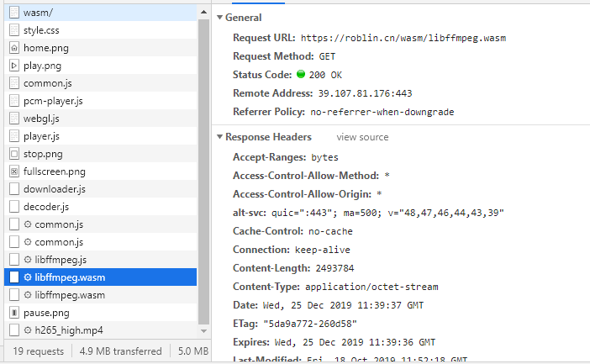The width and height of the screenshot is (590, 364).
Task: Select the pcm-player.js request
Action: pyautogui.click(x=53, y=101)
